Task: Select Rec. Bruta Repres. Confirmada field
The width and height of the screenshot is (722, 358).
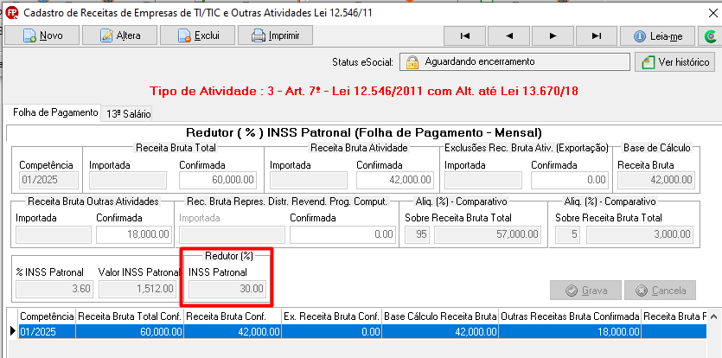Action: click(342, 234)
